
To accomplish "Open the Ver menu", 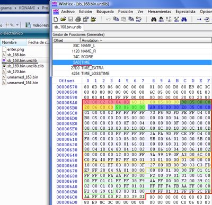I will point(140,12).
